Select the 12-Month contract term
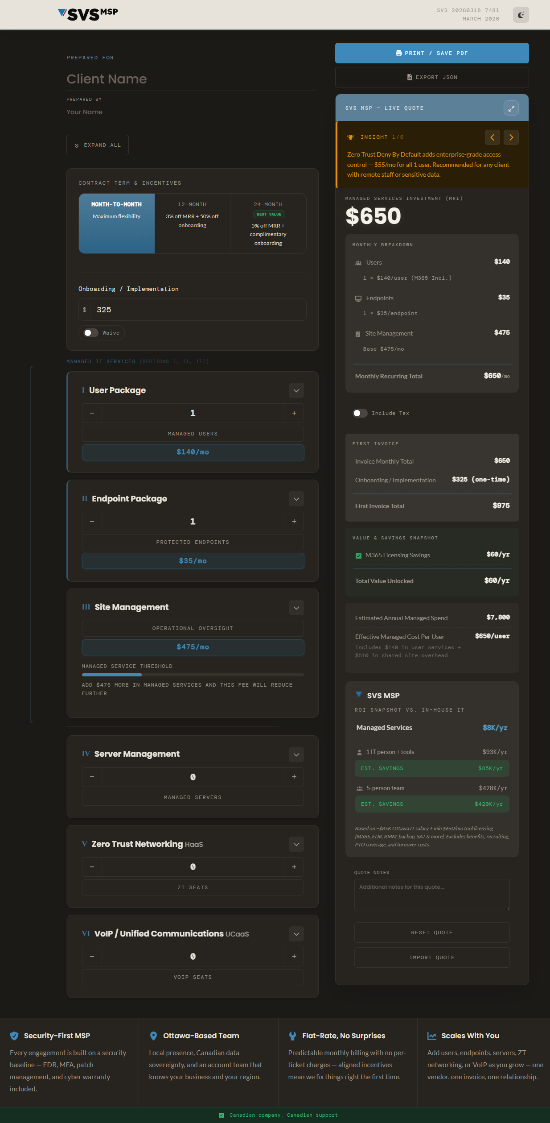Screen dimensions: 550x1123 click(x=192, y=223)
